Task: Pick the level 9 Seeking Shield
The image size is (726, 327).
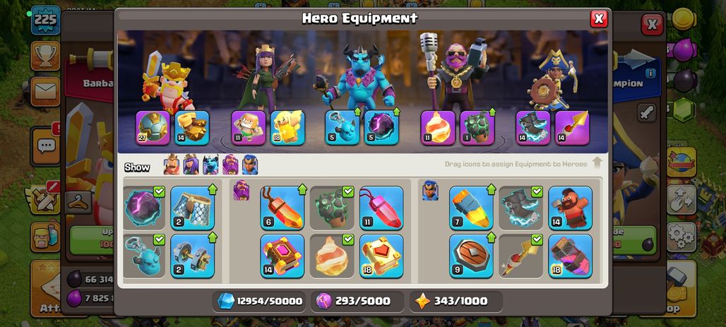Action: (471, 256)
